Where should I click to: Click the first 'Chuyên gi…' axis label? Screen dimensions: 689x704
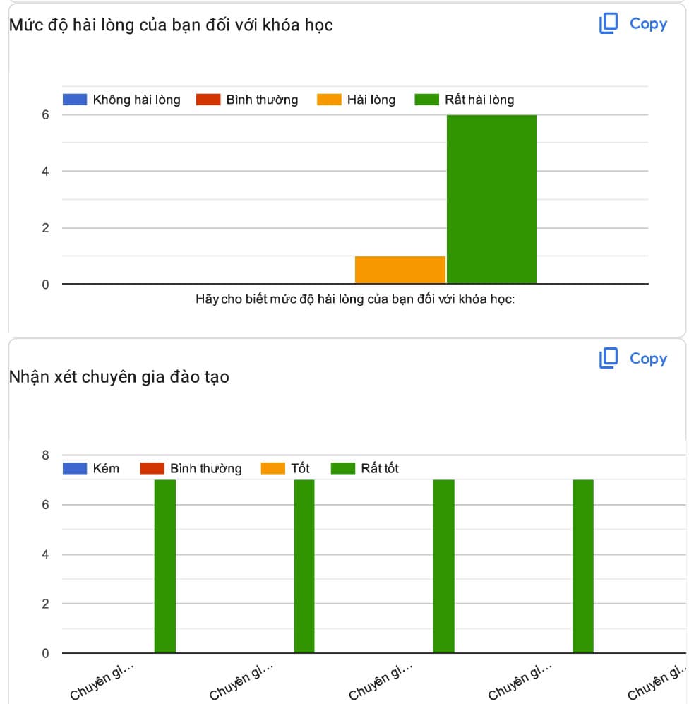pos(102,682)
